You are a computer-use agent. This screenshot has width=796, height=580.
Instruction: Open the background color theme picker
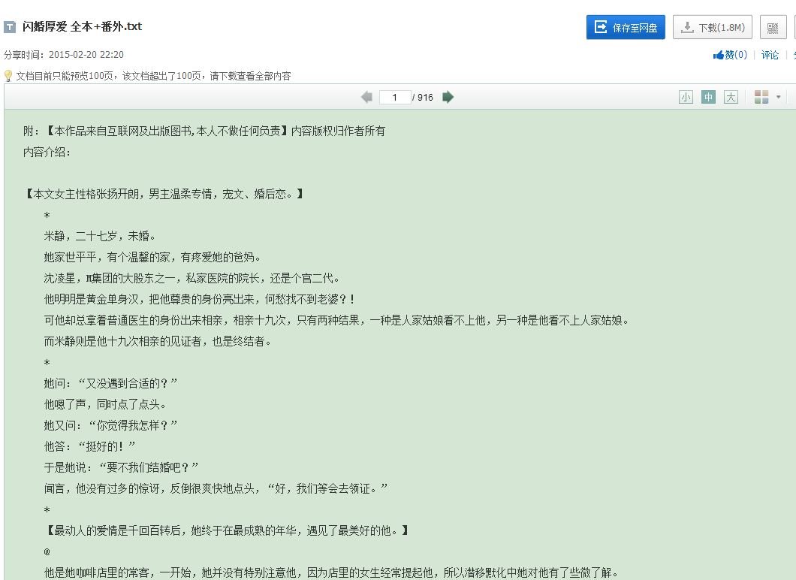coord(761,97)
